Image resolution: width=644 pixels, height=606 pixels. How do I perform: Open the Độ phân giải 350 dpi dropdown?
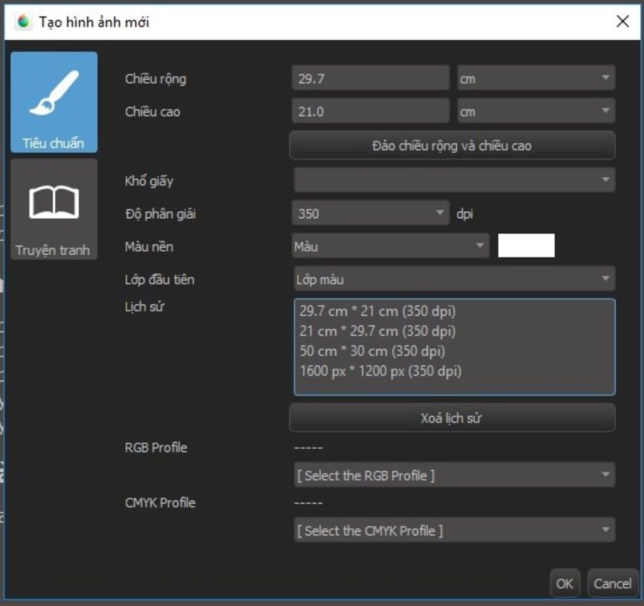(x=370, y=213)
